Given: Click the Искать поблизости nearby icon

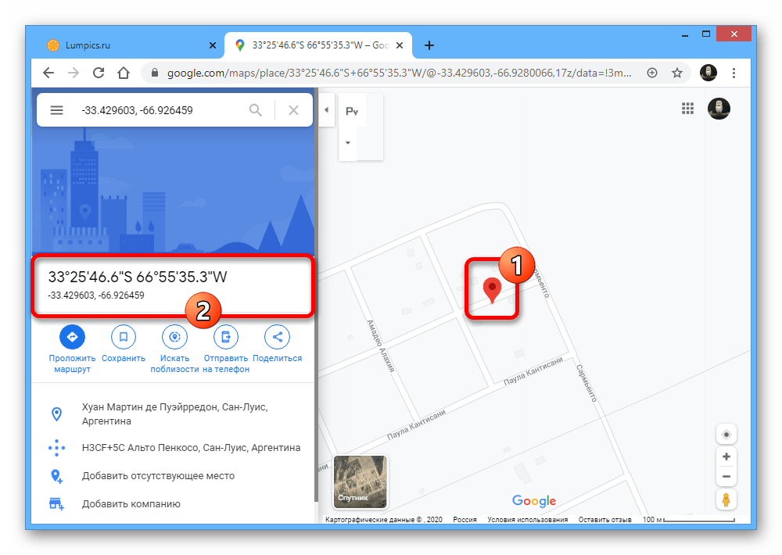Looking at the screenshot, I should point(174,337).
